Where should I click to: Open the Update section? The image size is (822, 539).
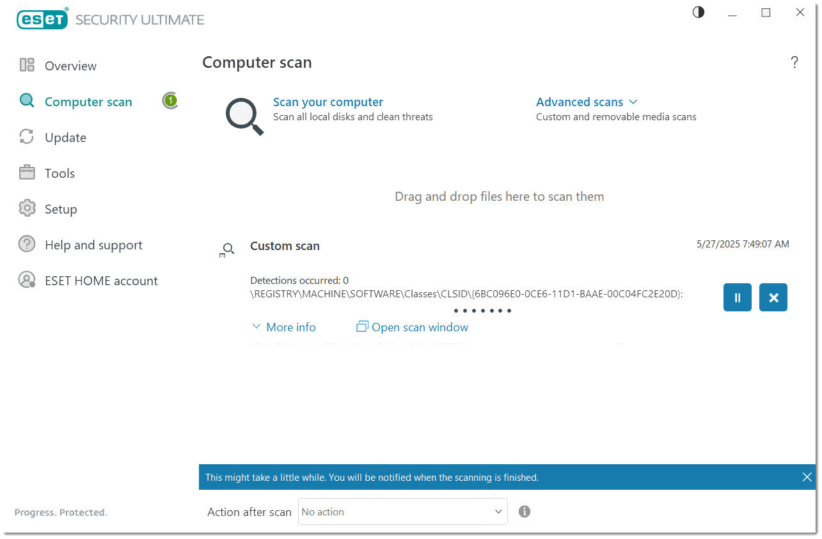point(65,137)
